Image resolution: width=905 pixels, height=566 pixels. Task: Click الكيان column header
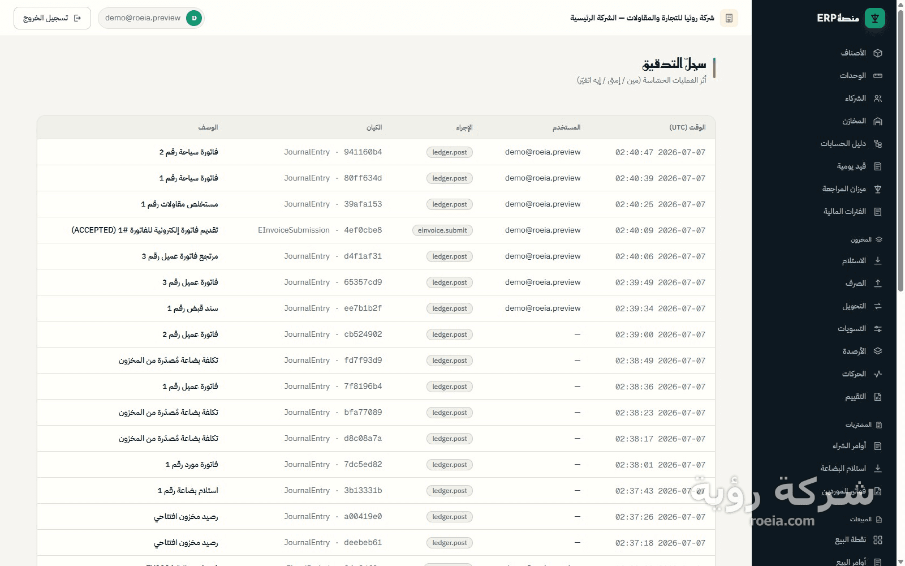(374, 127)
